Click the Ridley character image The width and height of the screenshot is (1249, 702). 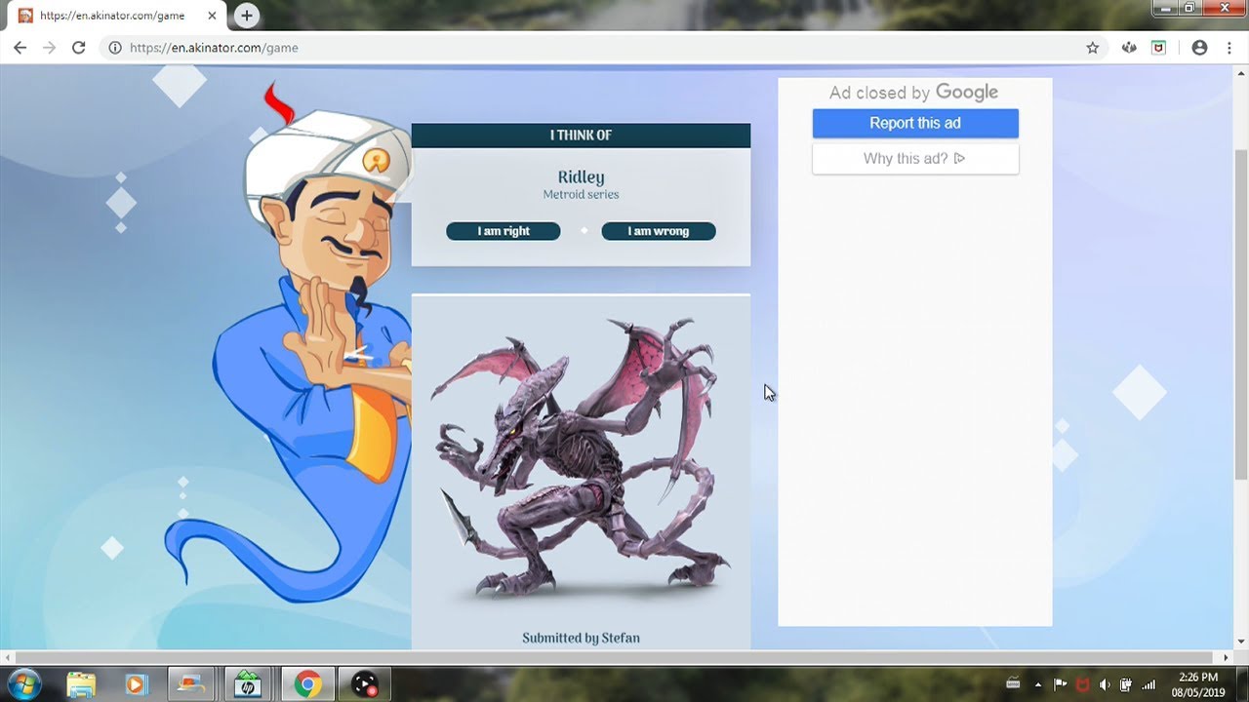pyautogui.click(x=582, y=458)
